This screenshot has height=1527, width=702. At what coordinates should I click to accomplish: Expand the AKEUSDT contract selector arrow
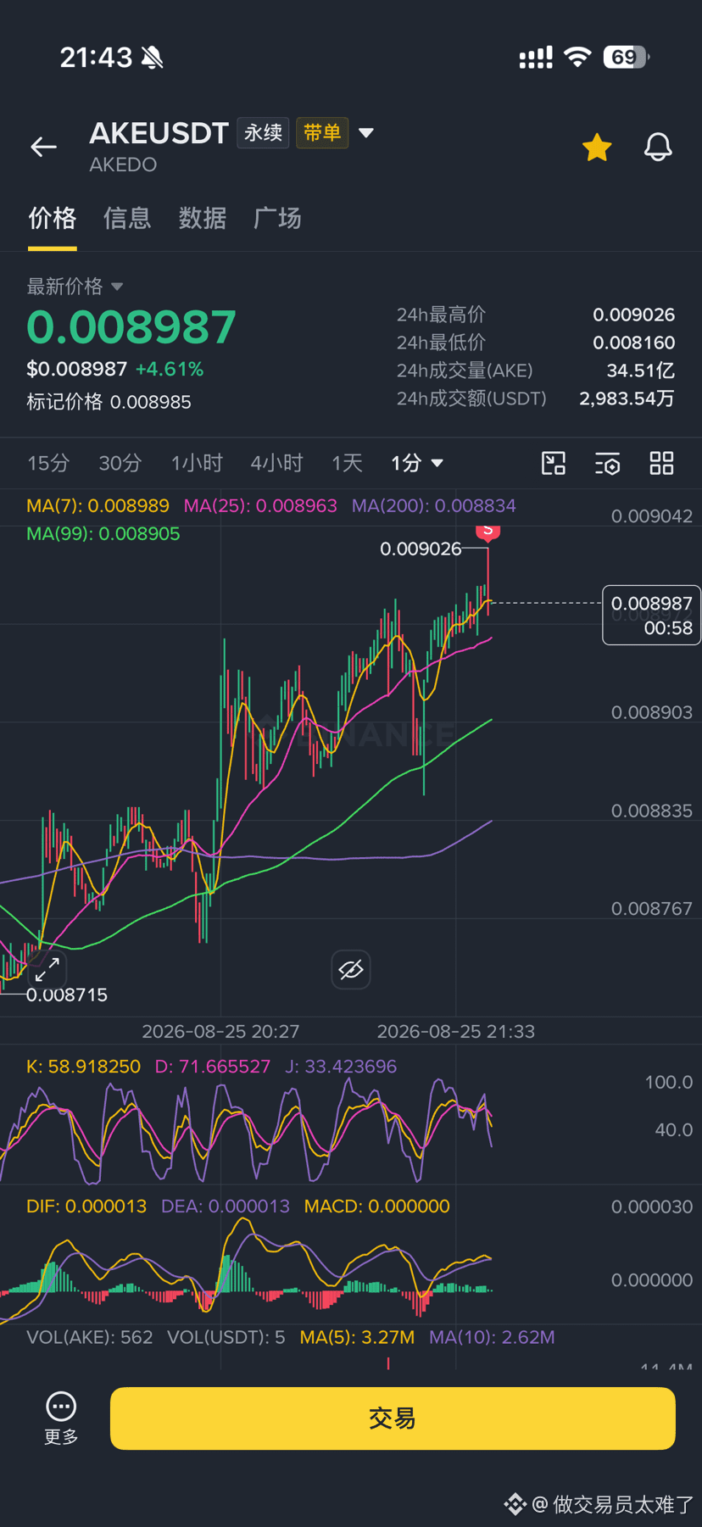366,133
